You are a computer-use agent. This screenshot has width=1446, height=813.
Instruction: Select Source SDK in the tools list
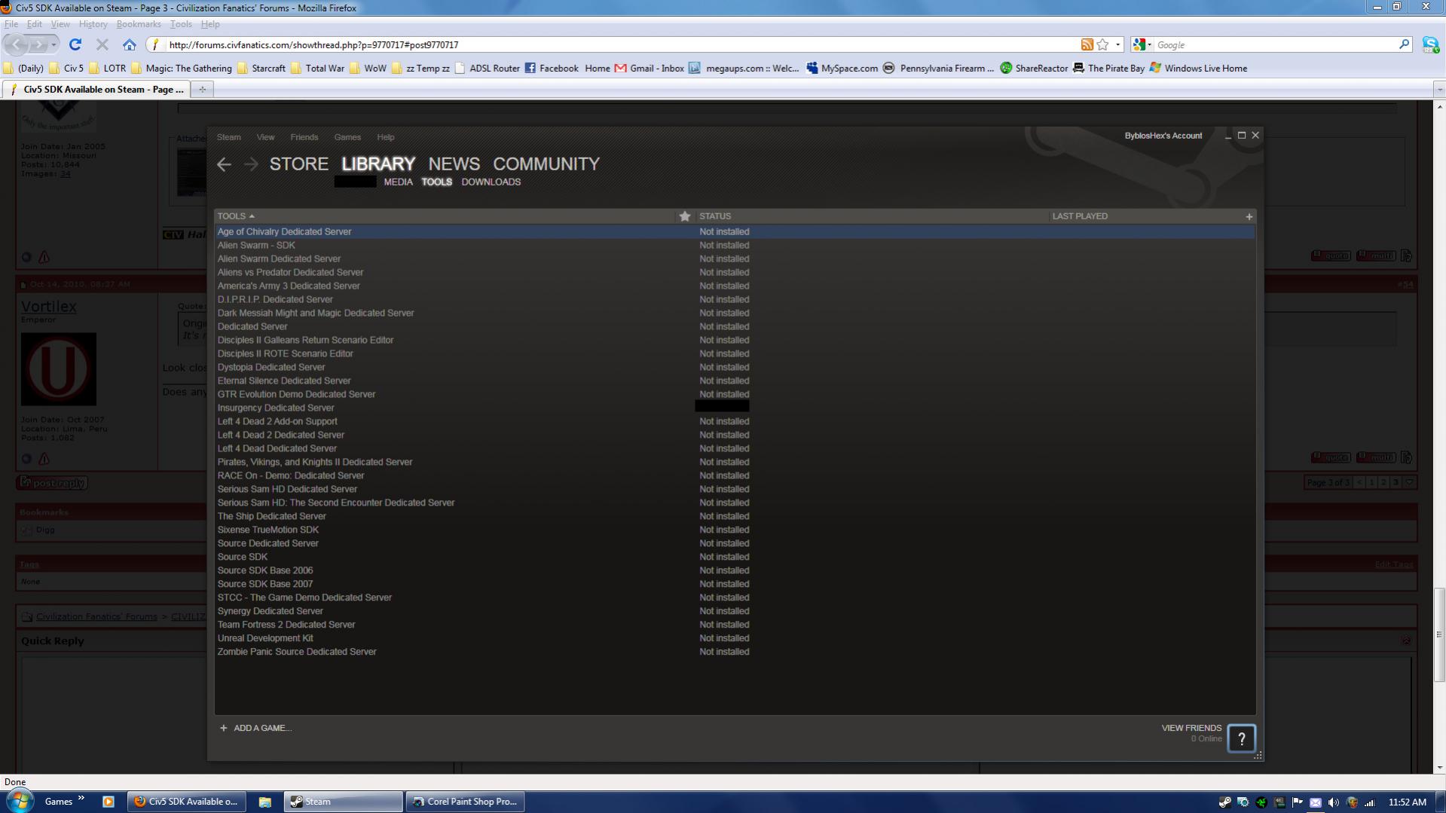coord(735,557)
